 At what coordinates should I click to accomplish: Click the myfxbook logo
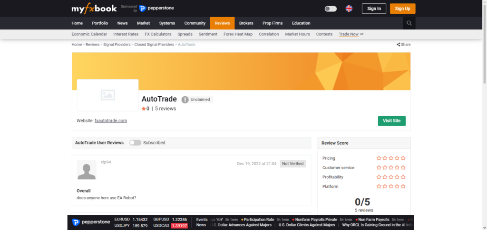[94, 9]
